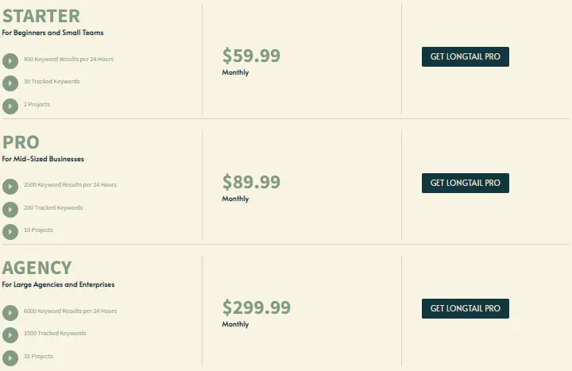Click the AGENCY plan heading

pos(37,268)
